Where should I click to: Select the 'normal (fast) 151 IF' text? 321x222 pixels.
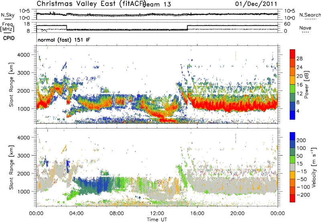click(x=64, y=40)
